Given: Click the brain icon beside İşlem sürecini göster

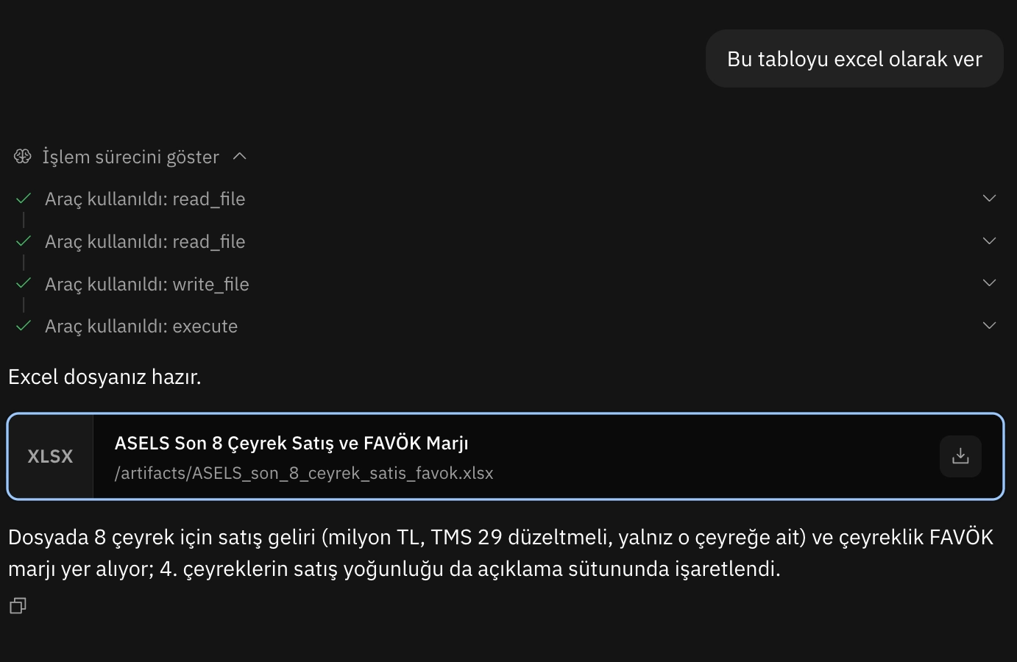Looking at the screenshot, I should 23,157.
